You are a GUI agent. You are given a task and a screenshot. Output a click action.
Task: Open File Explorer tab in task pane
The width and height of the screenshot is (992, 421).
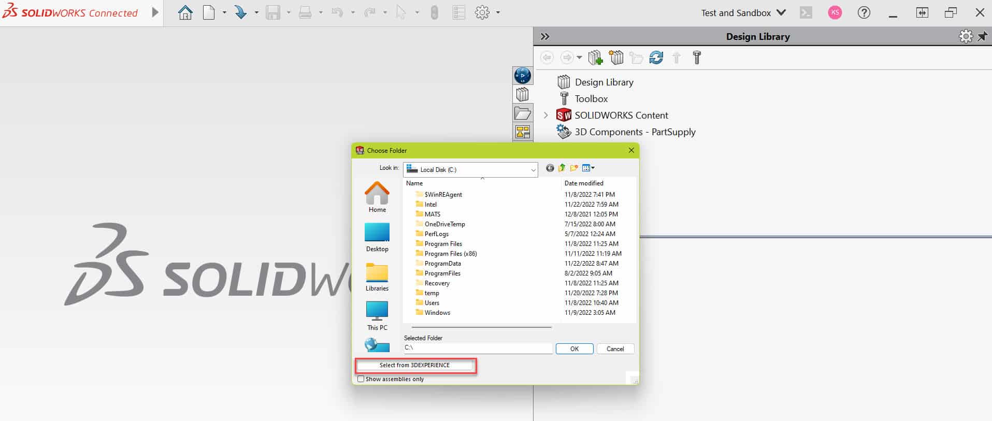click(523, 113)
